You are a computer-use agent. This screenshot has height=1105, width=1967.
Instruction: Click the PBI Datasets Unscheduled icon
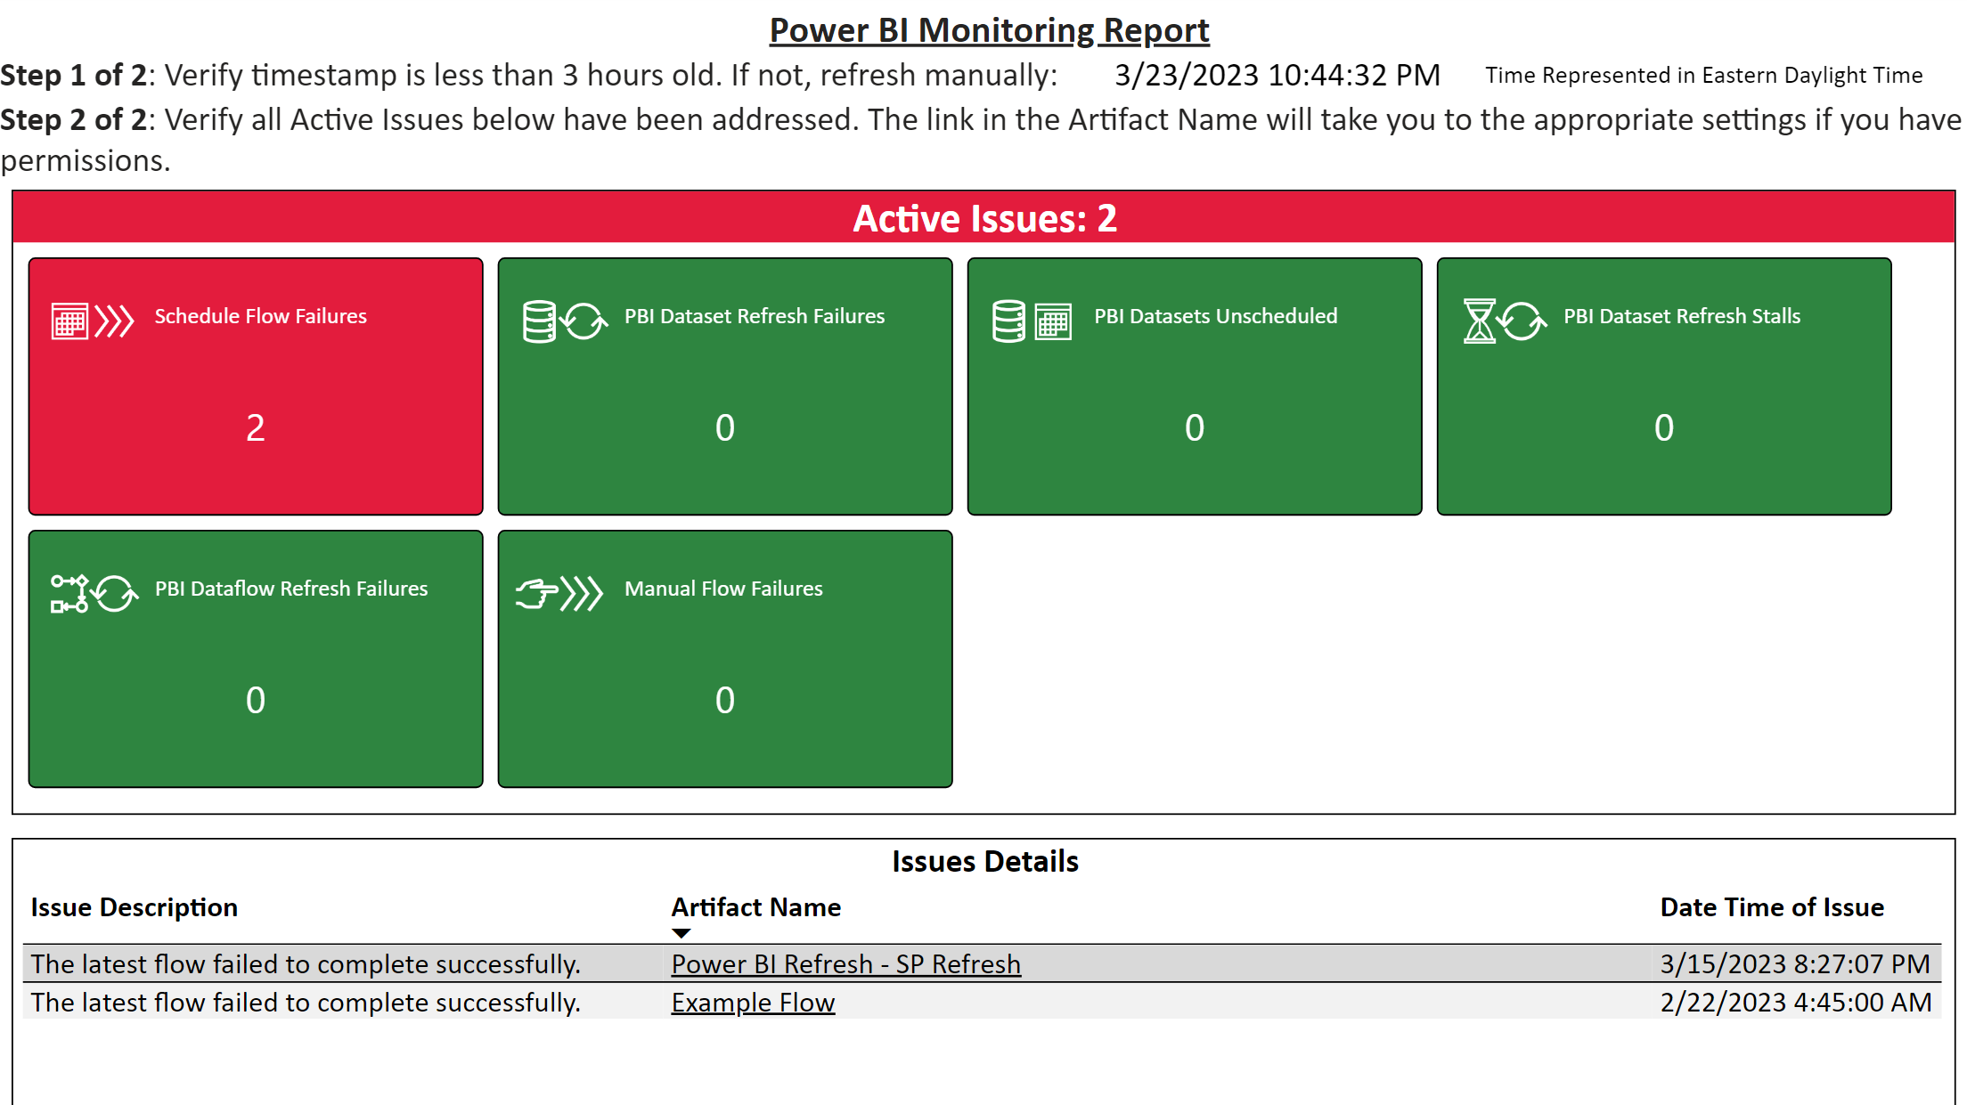point(1032,321)
